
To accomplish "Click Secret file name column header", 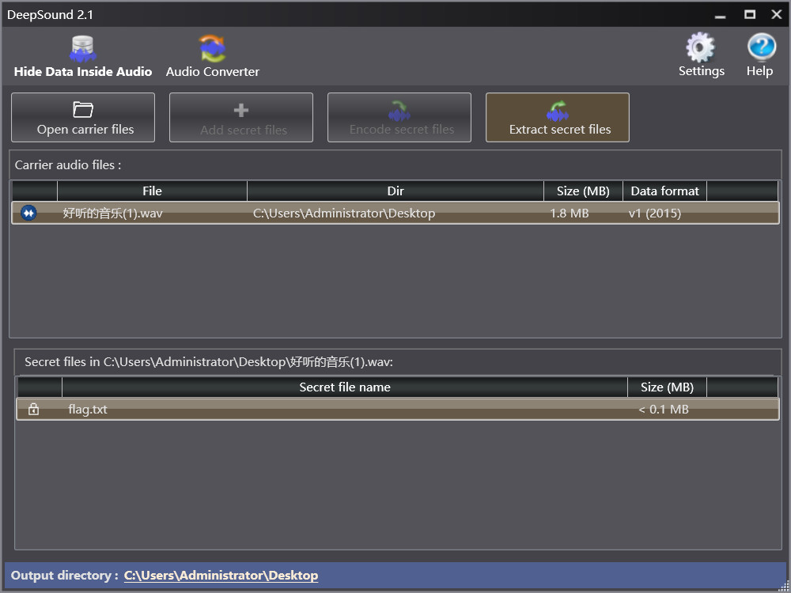I will 345,387.
